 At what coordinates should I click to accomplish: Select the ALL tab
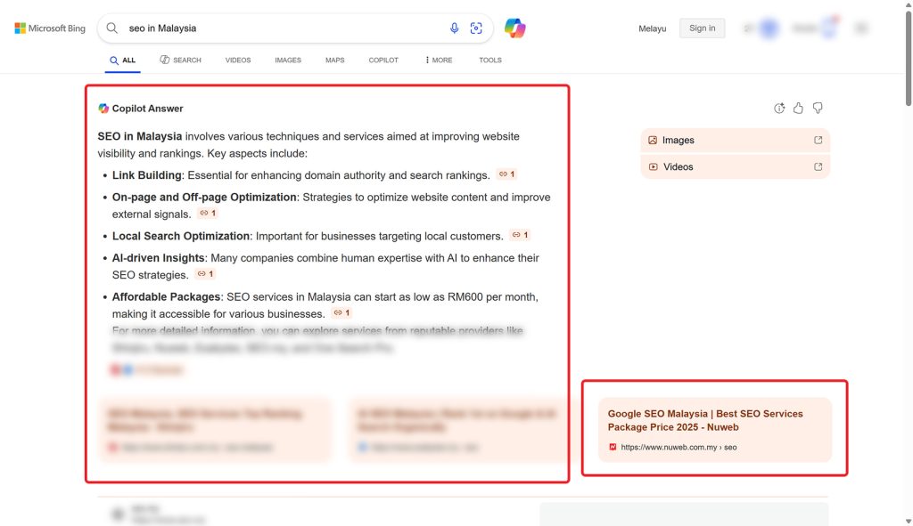[123, 60]
